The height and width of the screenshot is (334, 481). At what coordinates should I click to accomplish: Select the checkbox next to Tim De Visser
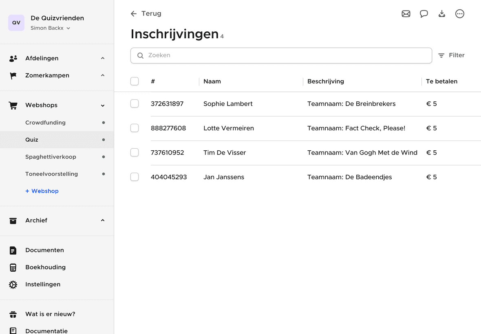point(135,153)
